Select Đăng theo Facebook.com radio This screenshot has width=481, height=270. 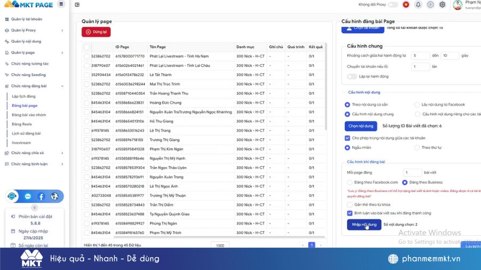click(350, 182)
